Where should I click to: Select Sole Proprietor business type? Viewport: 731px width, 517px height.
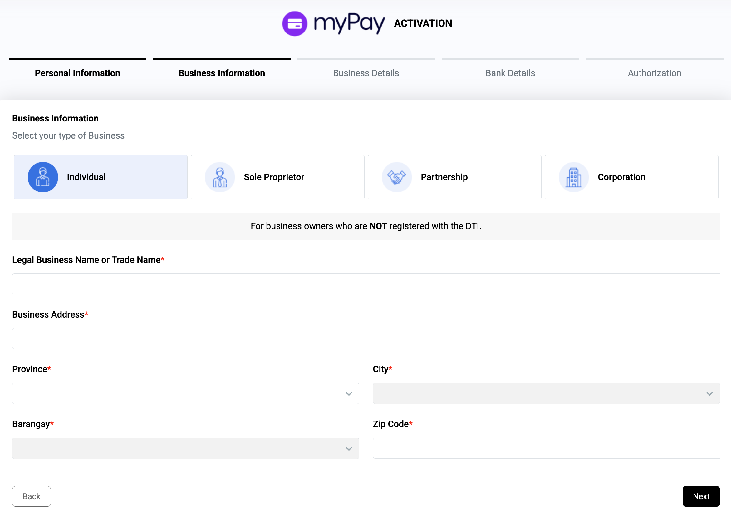click(x=277, y=177)
